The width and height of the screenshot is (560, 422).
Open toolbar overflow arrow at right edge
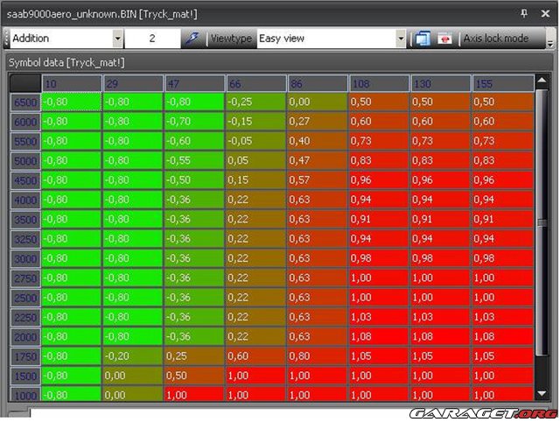pyautogui.click(x=550, y=39)
